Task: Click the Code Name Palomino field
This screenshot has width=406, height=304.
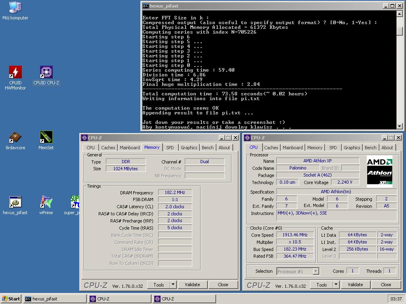Action: click(298, 168)
